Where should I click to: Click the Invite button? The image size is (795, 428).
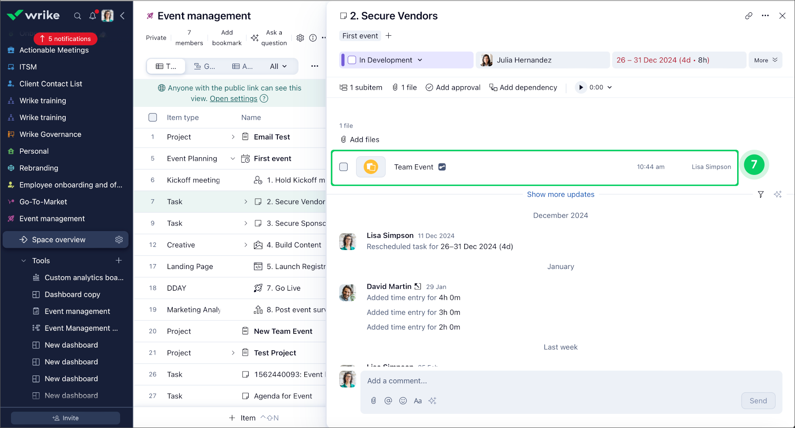pos(65,418)
